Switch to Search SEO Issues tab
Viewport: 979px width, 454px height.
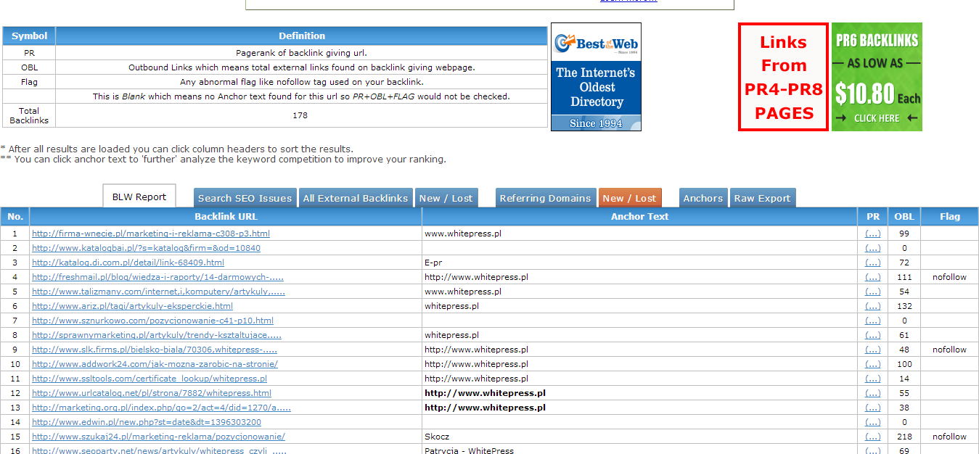pyautogui.click(x=245, y=198)
